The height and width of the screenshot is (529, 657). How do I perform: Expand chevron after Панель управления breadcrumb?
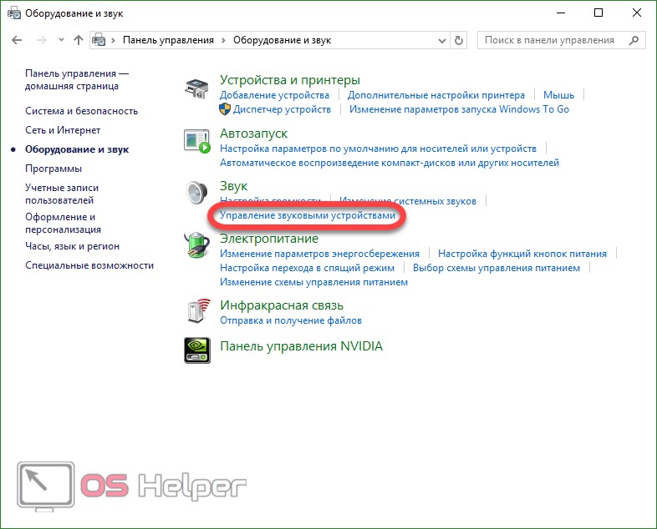[223, 40]
